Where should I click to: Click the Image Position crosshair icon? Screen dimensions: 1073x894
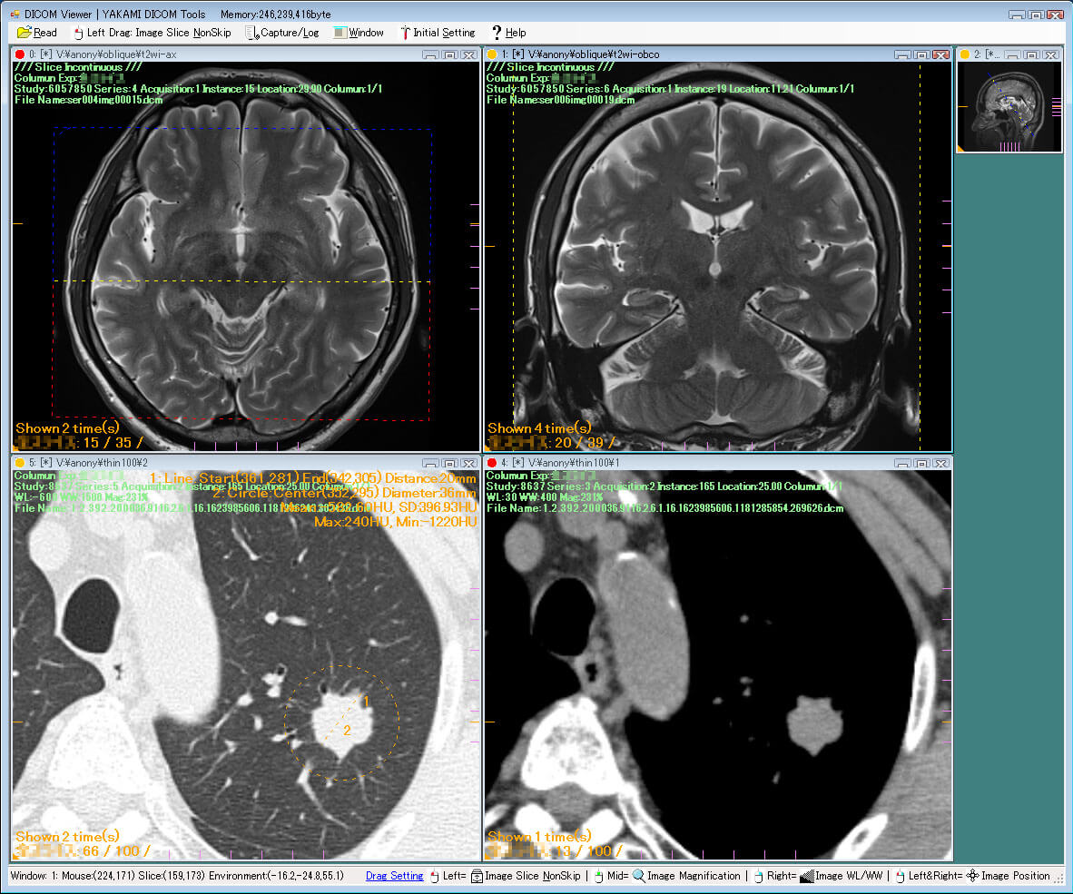(x=972, y=876)
